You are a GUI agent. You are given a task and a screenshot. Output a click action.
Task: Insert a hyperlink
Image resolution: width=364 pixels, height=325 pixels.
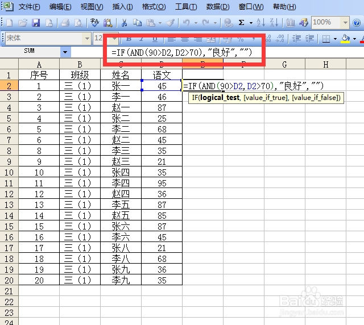[x=229, y=23]
